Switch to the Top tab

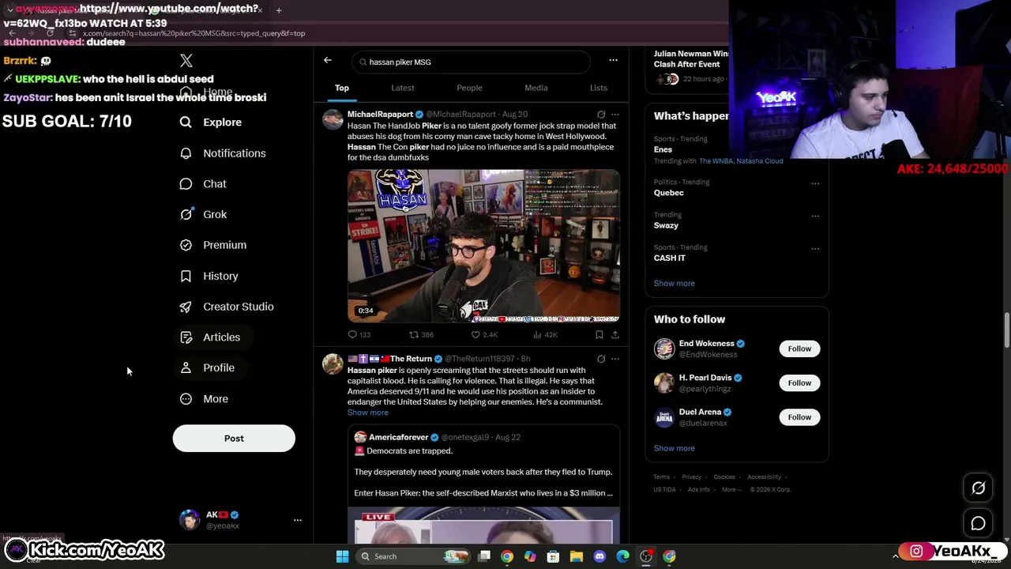point(342,88)
